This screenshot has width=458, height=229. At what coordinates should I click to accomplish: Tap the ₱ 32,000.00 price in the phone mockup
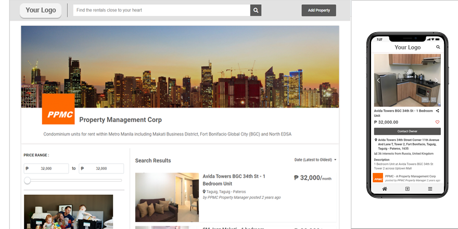coord(386,122)
